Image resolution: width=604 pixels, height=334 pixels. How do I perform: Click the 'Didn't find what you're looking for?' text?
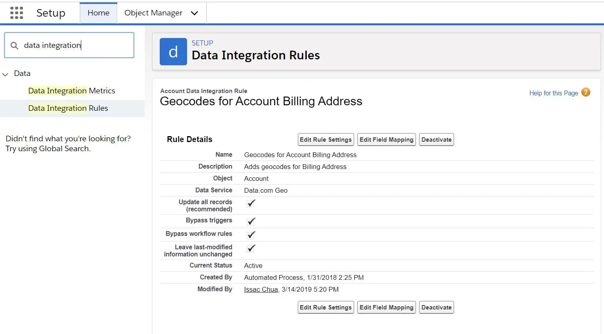click(x=68, y=139)
